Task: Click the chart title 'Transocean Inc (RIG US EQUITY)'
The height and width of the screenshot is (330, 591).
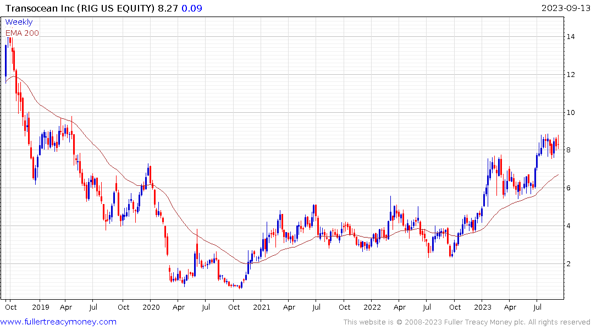Action: click(x=80, y=8)
